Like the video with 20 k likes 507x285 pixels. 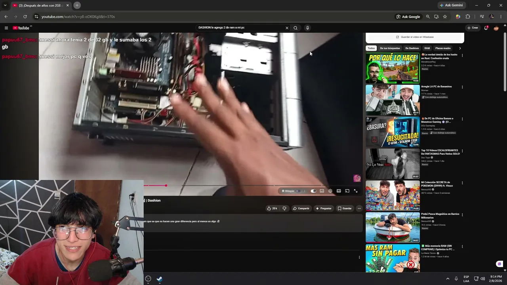272,208
